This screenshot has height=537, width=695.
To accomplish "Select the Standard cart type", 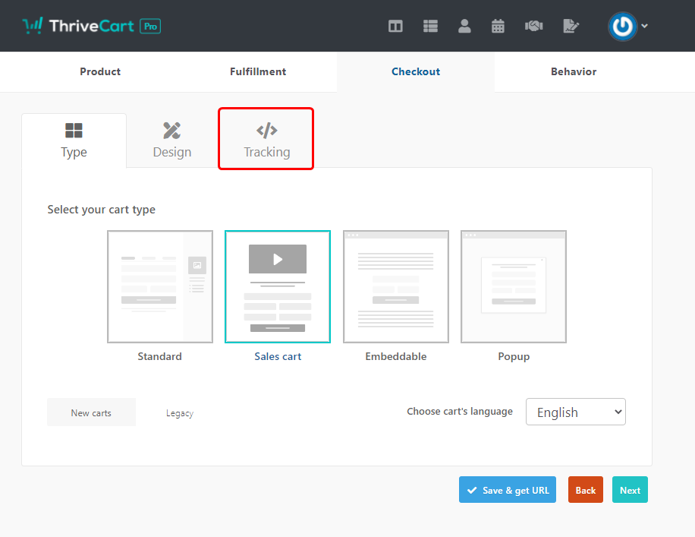I will [159, 287].
